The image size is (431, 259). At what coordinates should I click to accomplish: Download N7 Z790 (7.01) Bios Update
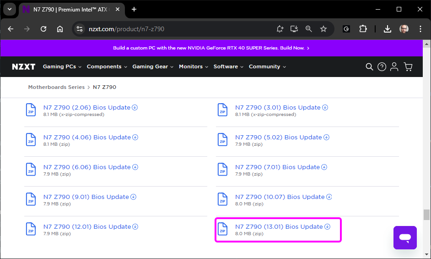coord(281,167)
